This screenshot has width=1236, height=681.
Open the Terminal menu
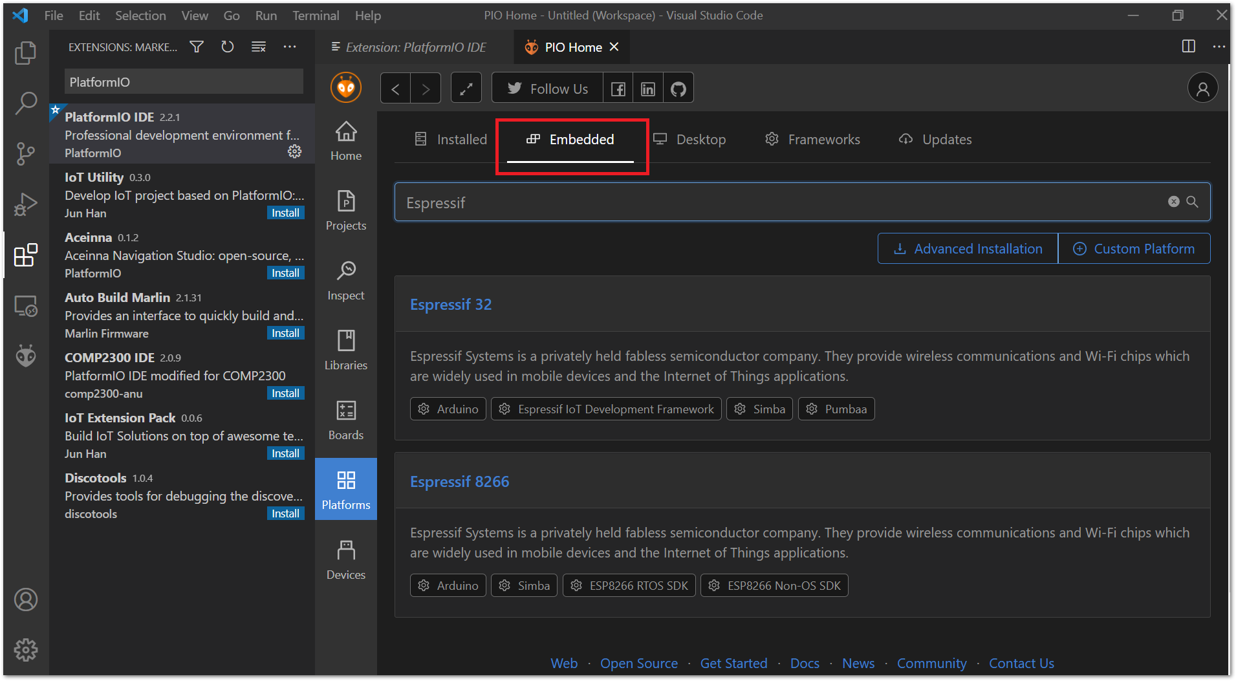(x=316, y=16)
